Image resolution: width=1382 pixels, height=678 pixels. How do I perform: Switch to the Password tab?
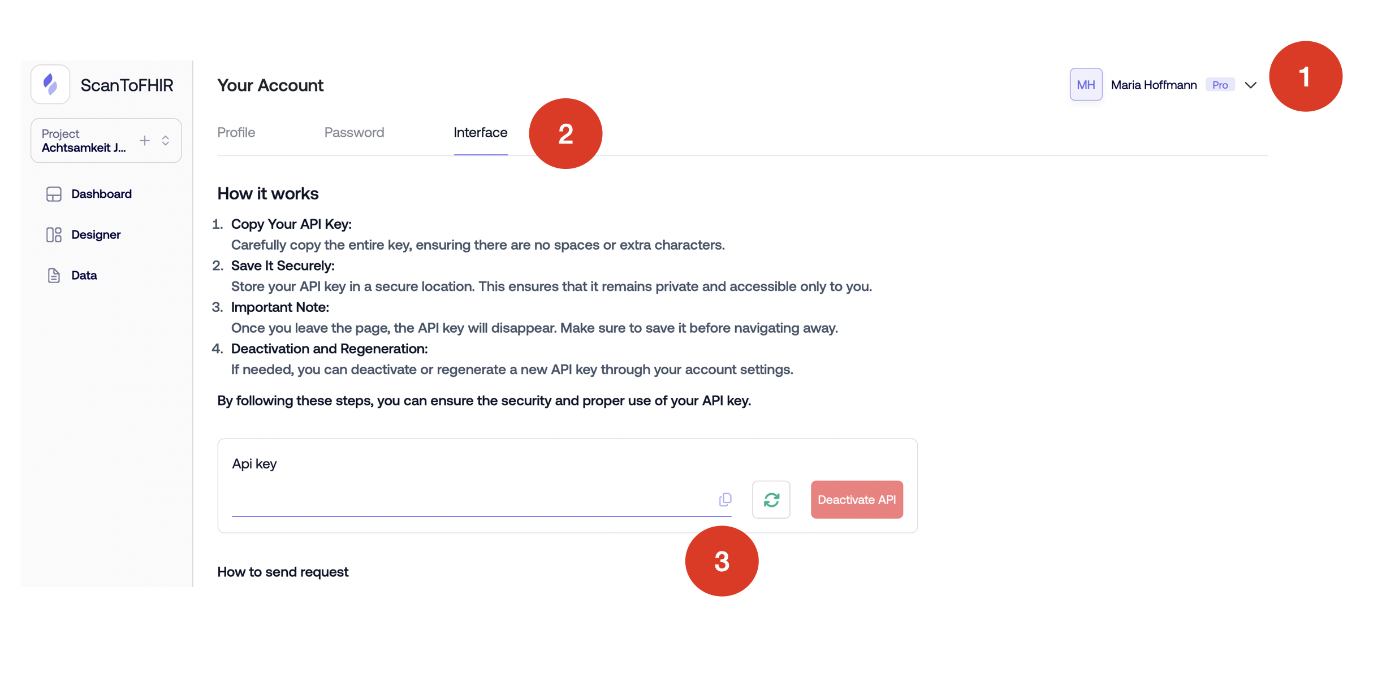[354, 132]
